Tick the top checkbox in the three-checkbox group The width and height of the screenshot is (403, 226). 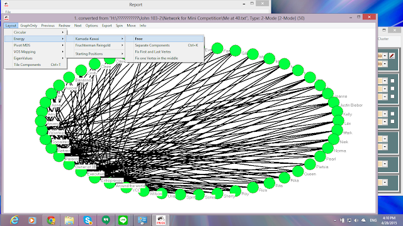(392, 81)
